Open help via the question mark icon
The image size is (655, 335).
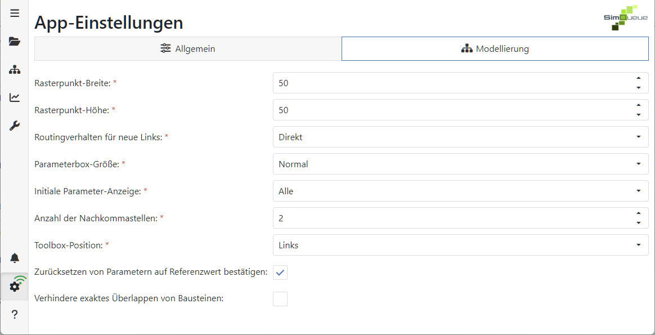point(15,314)
